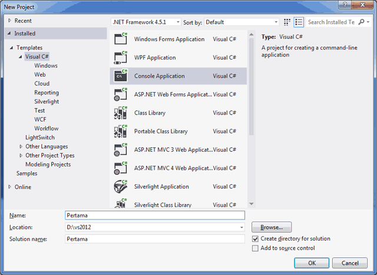
Task: Select the ASP.NET MVC 3 Web Application icon
Action: [121, 149]
